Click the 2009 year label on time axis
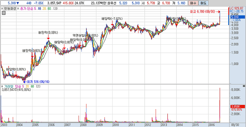Screen dimensions: 246x127 point(99,125)
